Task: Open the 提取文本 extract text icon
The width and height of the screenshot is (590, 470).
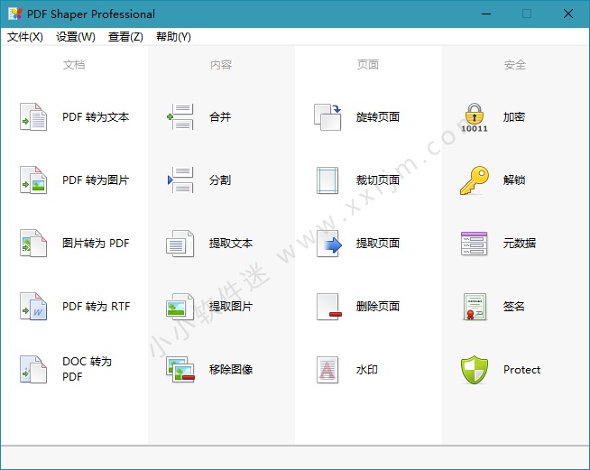Action: click(180, 244)
